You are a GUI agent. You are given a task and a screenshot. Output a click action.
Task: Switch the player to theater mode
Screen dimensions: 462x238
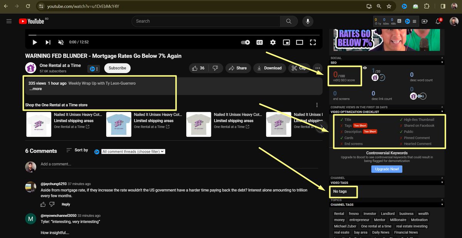click(300, 42)
